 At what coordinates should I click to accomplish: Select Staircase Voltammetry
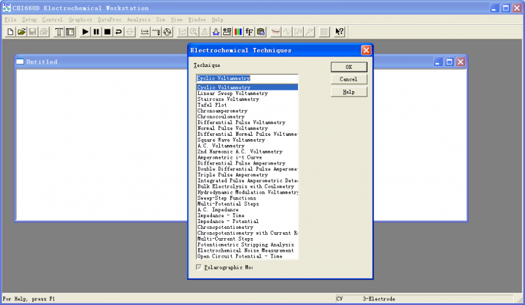(247, 99)
